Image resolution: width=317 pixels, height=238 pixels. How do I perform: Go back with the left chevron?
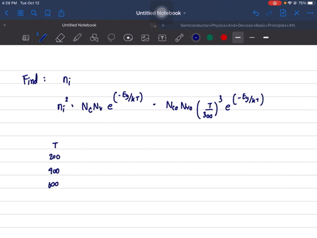pos(7,13)
